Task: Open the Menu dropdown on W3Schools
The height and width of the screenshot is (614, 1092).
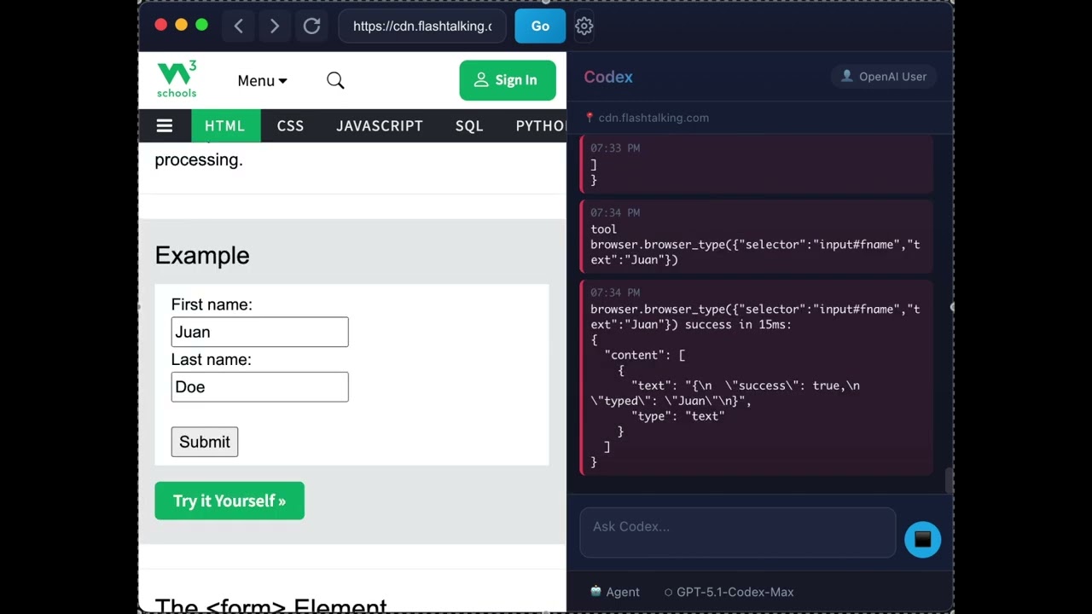Action: tap(262, 80)
